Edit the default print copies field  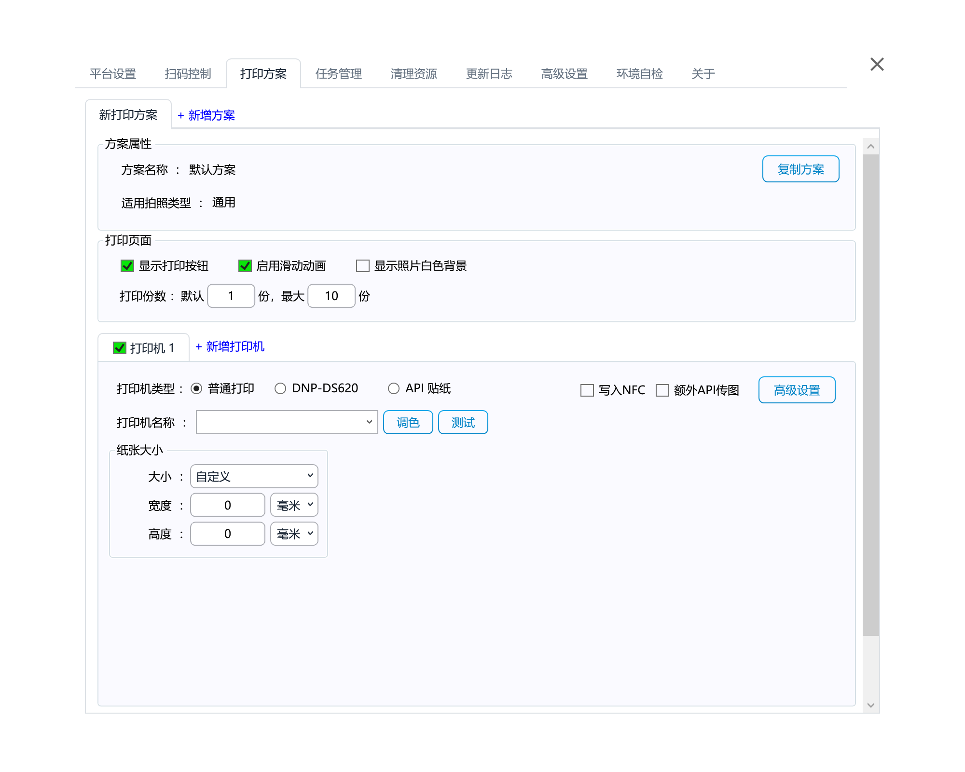tap(231, 296)
